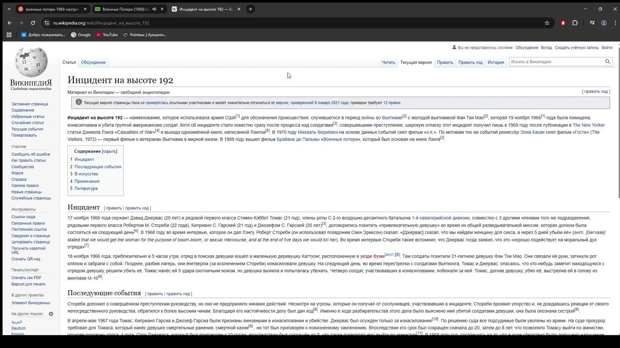The width and height of the screenshot is (620, 348).
Task: Open the Extensions puzzle icon
Action: click(x=575, y=23)
